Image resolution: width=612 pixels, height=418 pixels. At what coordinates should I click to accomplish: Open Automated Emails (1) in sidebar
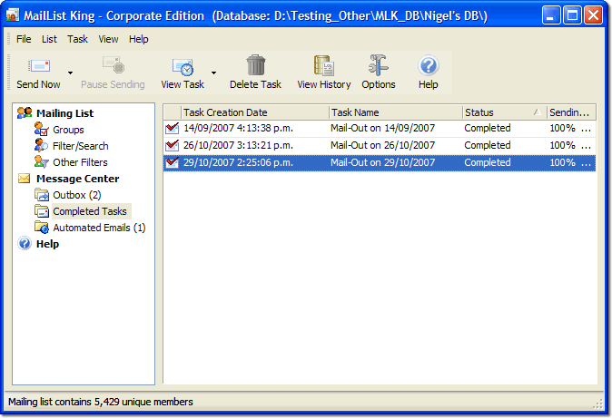[x=99, y=228]
